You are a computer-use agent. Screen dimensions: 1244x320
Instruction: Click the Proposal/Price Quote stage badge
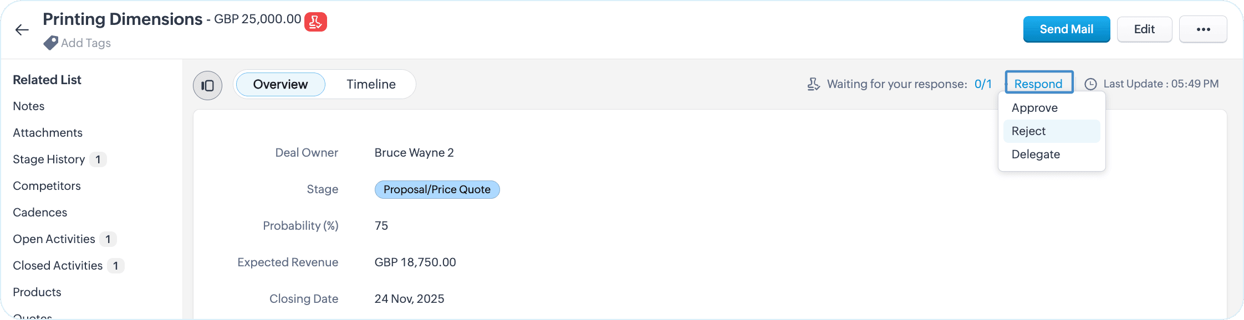click(x=437, y=189)
